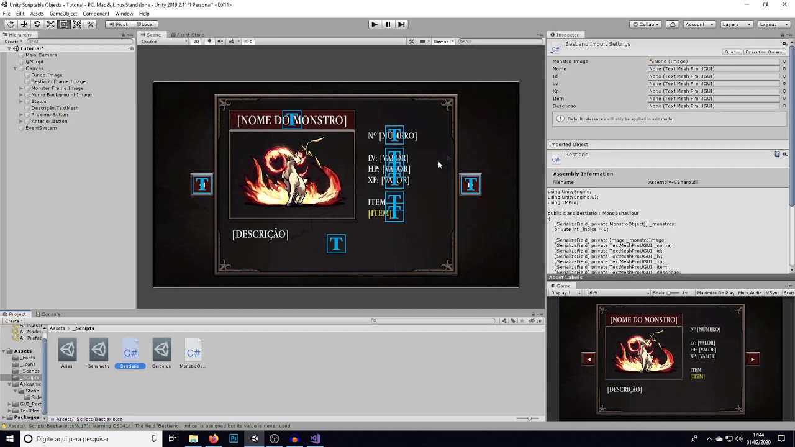
Task: Click the Hierarchy search field
Action: point(78,42)
